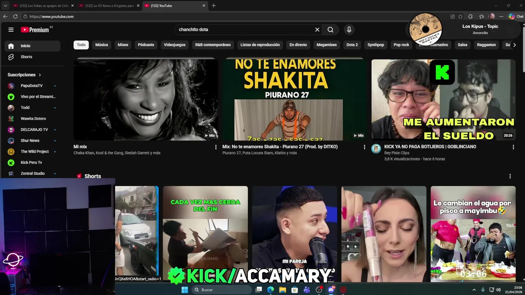Start voice search with the microphone icon
The height and width of the screenshot is (295, 525).
349,29
